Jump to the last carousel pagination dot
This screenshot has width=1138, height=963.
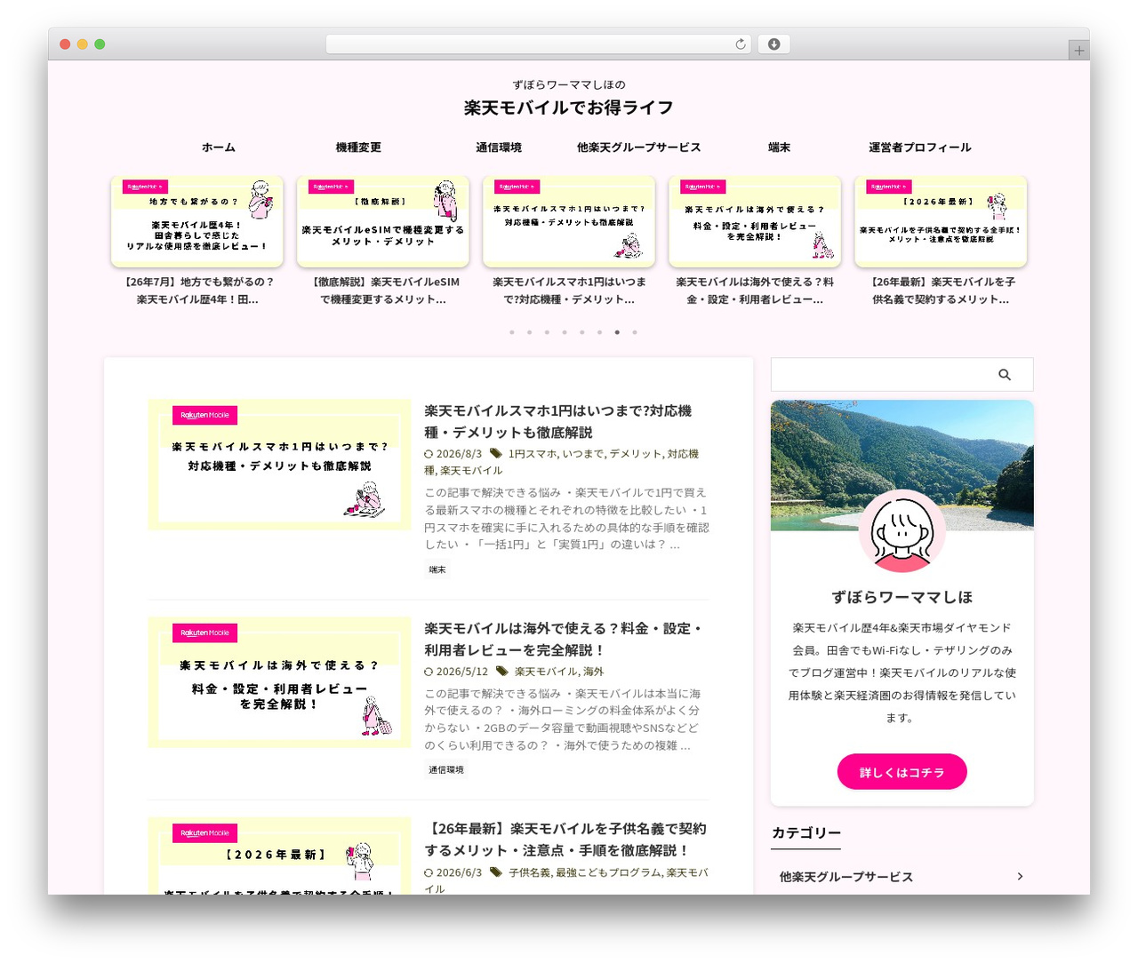click(635, 332)
